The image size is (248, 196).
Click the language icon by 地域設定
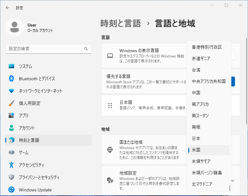pos(110,180)
